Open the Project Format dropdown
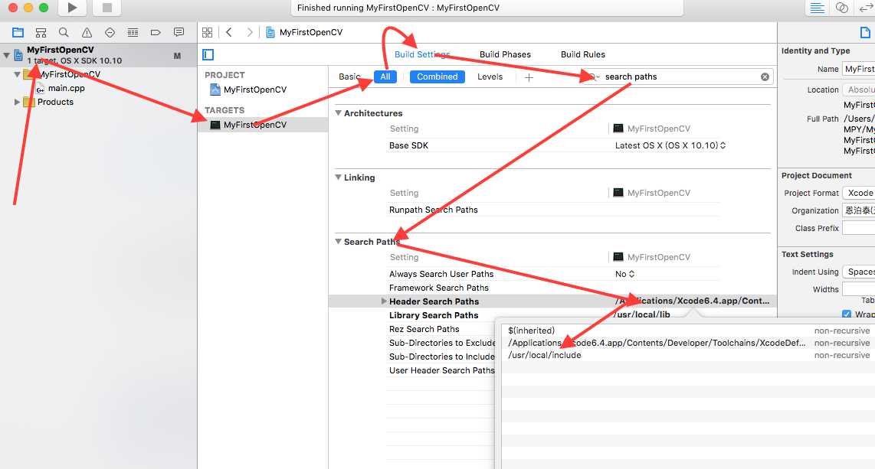The image size is (875, 469). click(x=858, y=193)
